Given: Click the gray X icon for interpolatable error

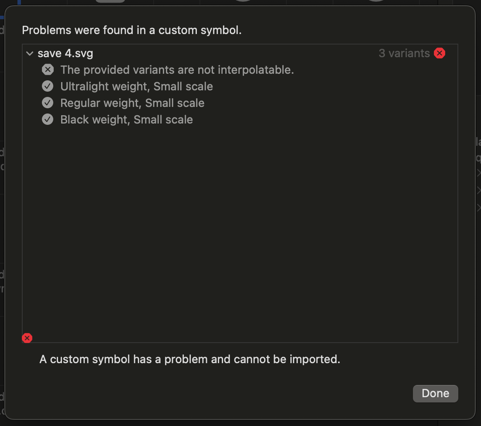Looking at the screenshot, I should click(48, 70).
